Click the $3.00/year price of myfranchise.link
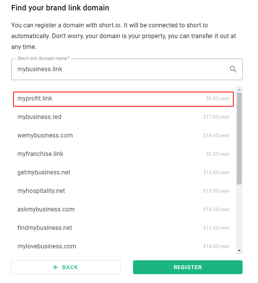The image size is (258, 283). (218, 154)
